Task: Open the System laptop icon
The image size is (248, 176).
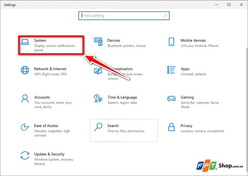Action: [x=25, y=42]
